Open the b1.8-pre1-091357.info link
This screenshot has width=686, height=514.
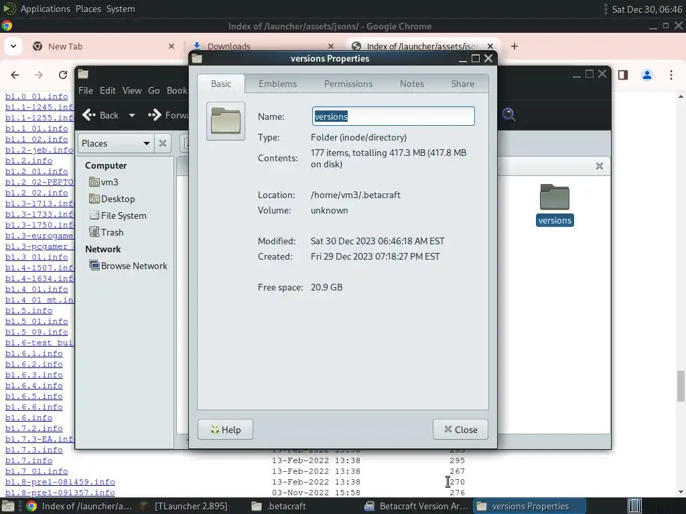[60, 493]
